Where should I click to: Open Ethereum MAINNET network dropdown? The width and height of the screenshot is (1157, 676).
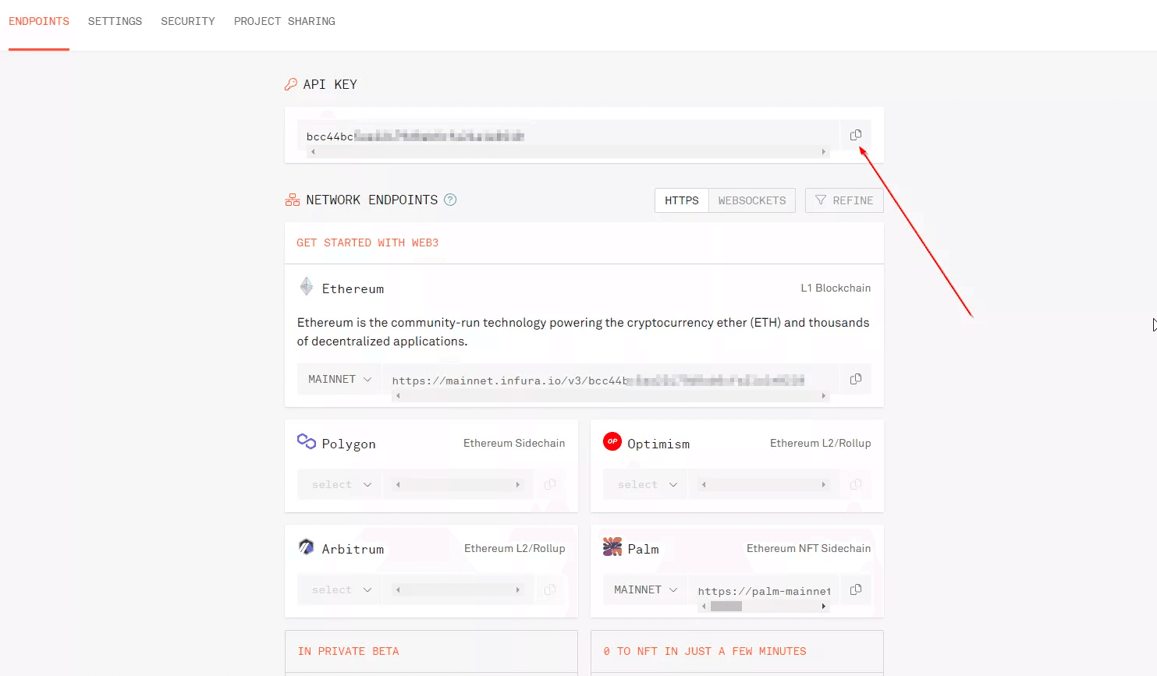[339, 379]
